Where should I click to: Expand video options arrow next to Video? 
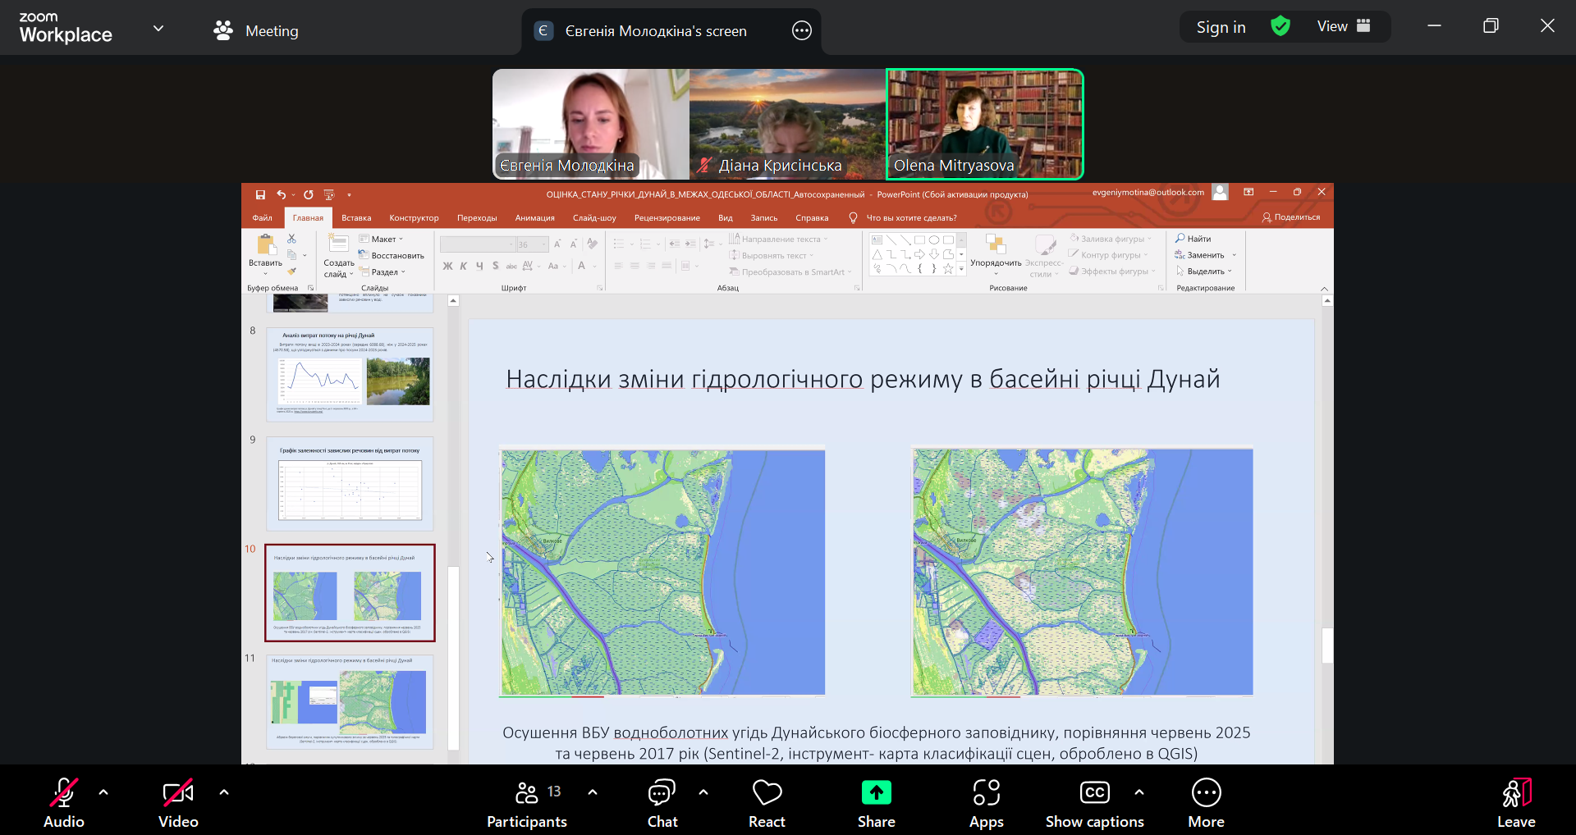coord(224,792)
